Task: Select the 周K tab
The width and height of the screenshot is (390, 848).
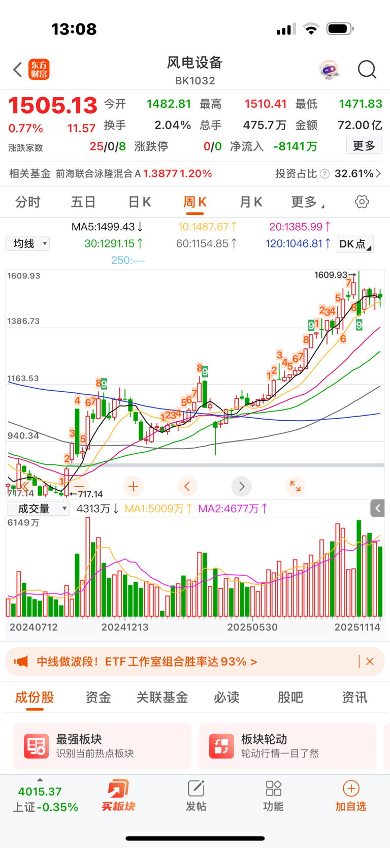Action: click(x=195, y=202)
